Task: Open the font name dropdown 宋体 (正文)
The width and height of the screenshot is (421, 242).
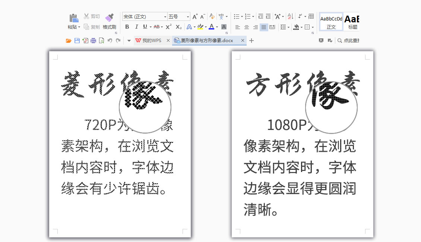Action: [x=165, y=17]
